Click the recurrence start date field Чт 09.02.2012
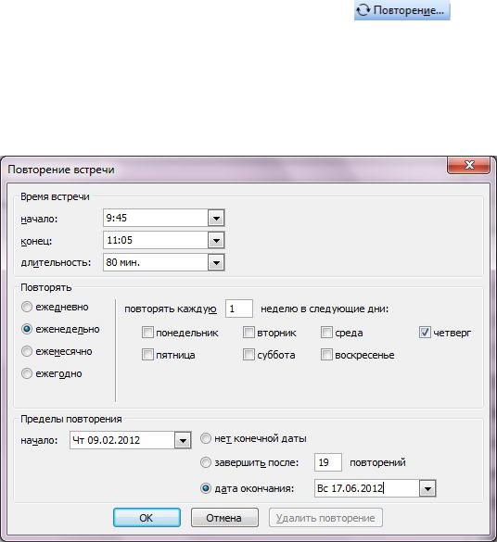This screenshot has height=542, width=497. click(x=122, y=440)
